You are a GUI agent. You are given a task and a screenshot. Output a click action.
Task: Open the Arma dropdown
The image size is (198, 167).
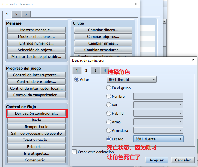click(x=158, y=122)
